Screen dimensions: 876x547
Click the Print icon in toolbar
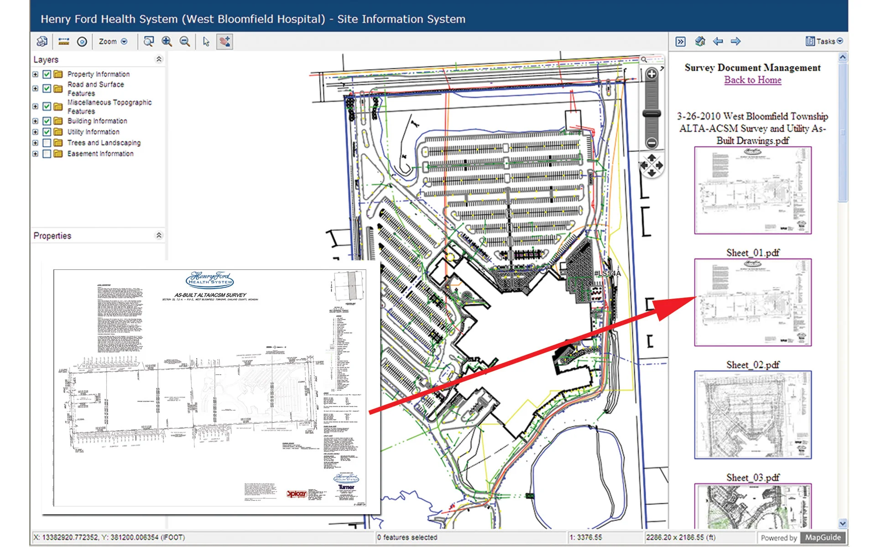tap(42, 41)
